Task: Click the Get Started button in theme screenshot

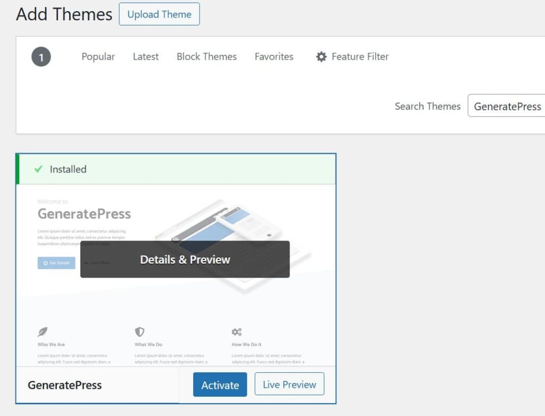Action: (56, 263)
